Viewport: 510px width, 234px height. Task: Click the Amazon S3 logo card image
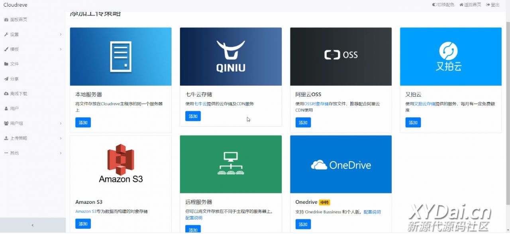[121, 164]
